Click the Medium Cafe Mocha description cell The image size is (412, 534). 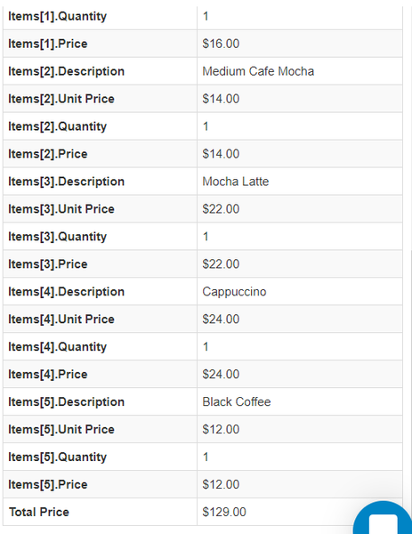[x=300, y=71]
